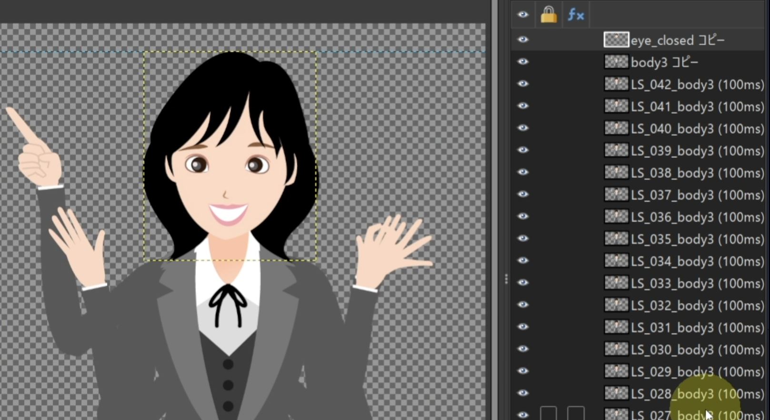This screenshot has width=770, height=420.
Task: Toggle the effects box on LS_027 layer row
Action: pyautogui.click(x=575, y=413)
